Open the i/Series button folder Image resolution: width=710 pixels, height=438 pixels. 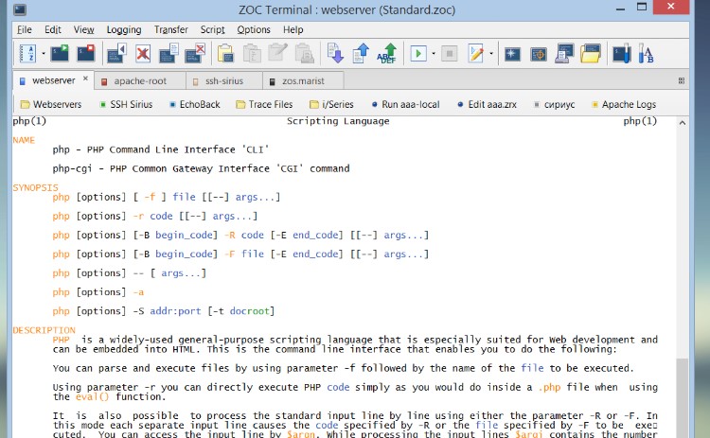331,104
